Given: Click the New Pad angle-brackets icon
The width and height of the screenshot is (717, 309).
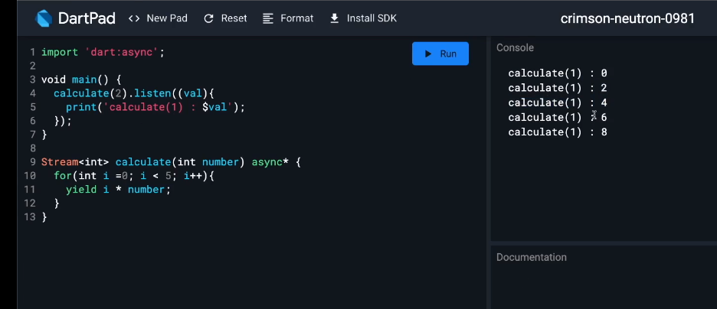Looking at the screenshot, I should click(x=134, y=18).
